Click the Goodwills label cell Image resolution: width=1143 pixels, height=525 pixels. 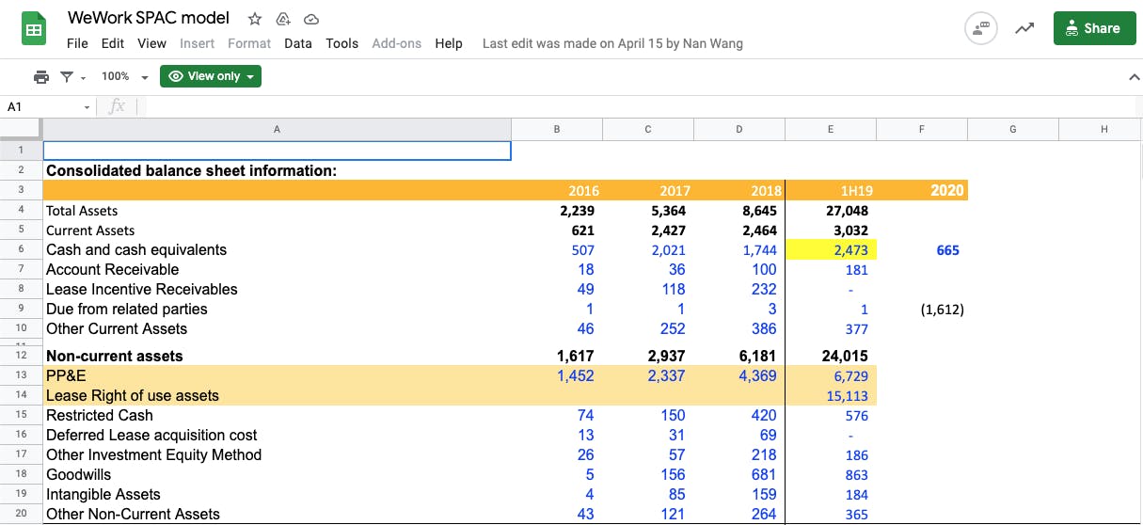click(277, 474)
